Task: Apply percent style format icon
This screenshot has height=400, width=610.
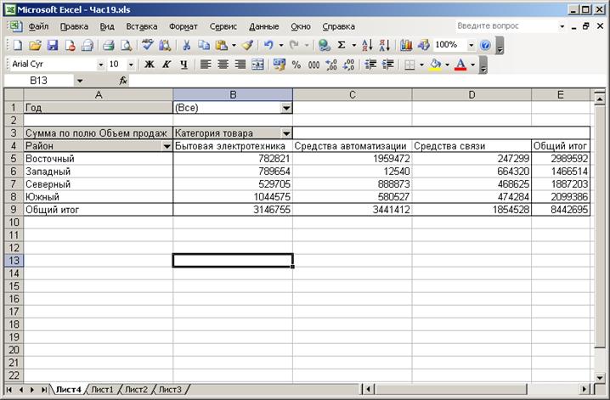Action: (296, 65)
